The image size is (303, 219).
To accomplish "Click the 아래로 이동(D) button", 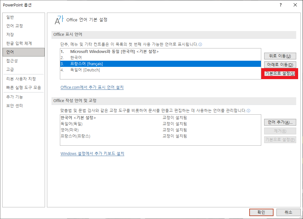I will click(280, 65).
